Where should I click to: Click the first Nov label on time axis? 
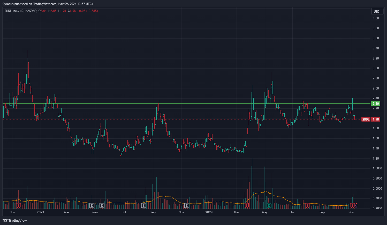12,212
